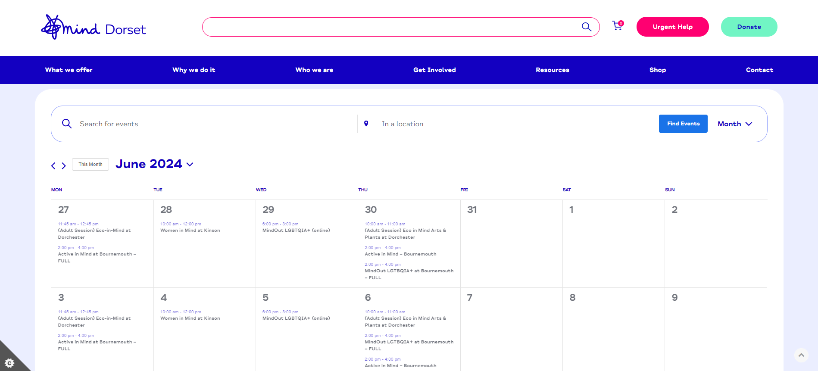Image resolution: width=818 pixels, height=371 pixels.
Task: Open the Why we do it menu
Action: (194, 70)
